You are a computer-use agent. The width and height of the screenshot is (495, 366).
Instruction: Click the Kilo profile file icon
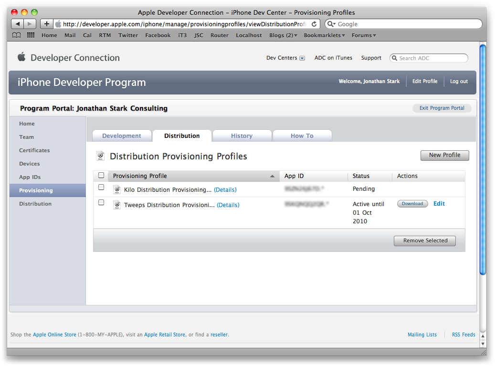coord(117,189)
